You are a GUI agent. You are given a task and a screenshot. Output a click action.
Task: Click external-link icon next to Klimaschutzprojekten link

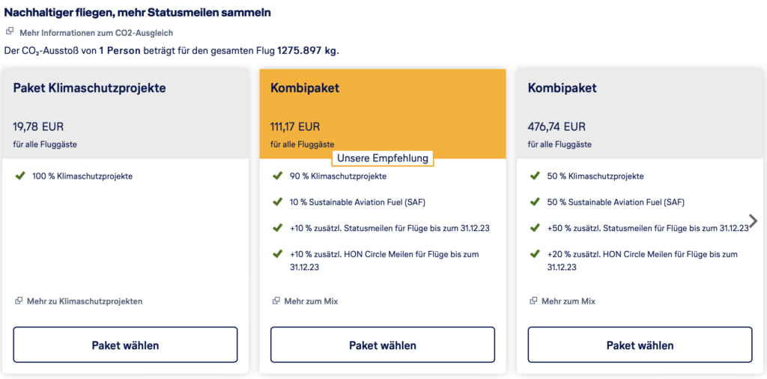19,301
